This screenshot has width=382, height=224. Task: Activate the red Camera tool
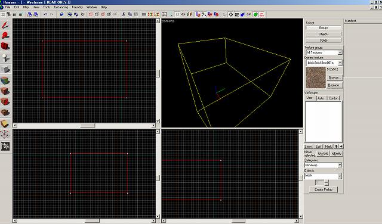point(5,46)
